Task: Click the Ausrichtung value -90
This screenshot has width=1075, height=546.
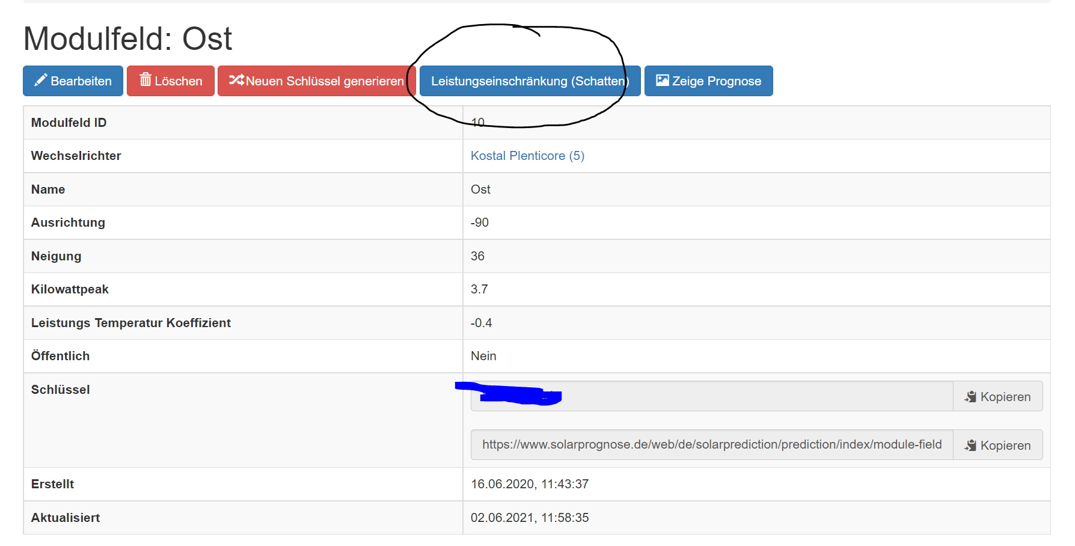Action: point(479,222)
